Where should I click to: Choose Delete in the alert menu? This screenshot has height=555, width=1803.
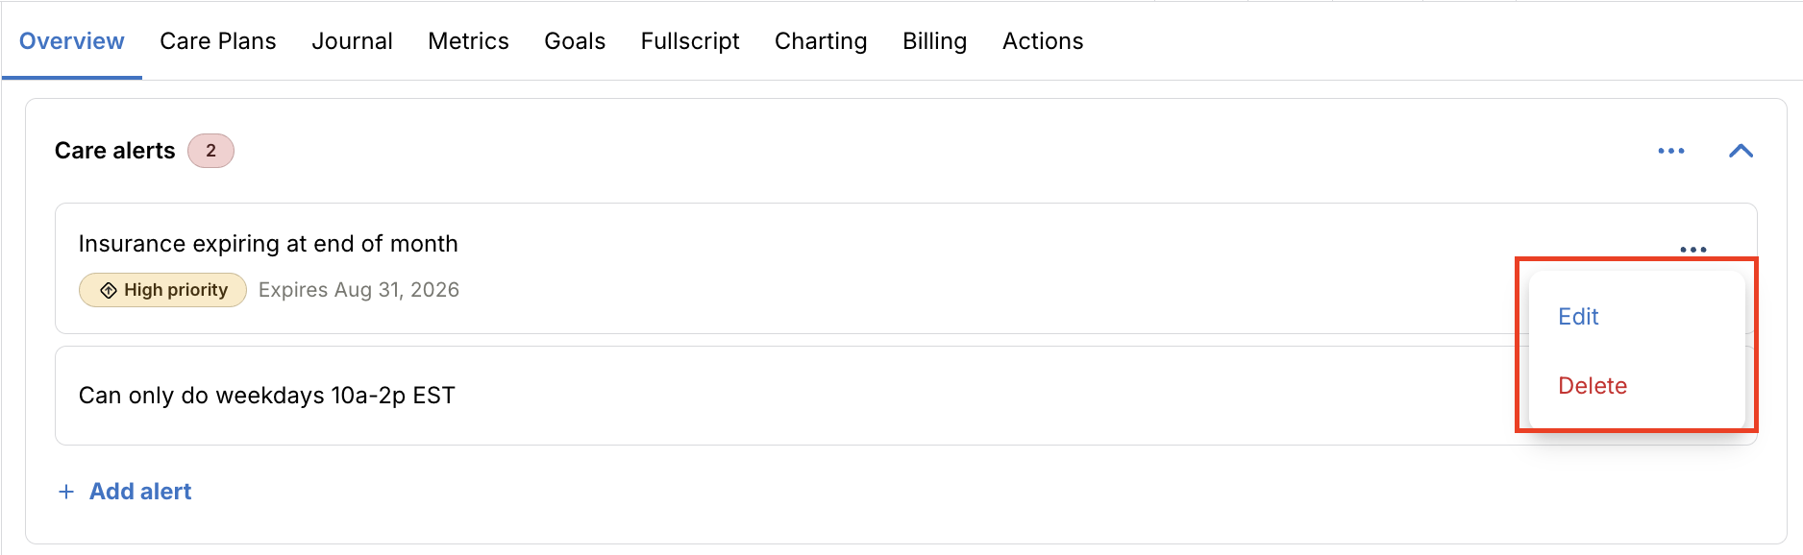click(1593, 386)
